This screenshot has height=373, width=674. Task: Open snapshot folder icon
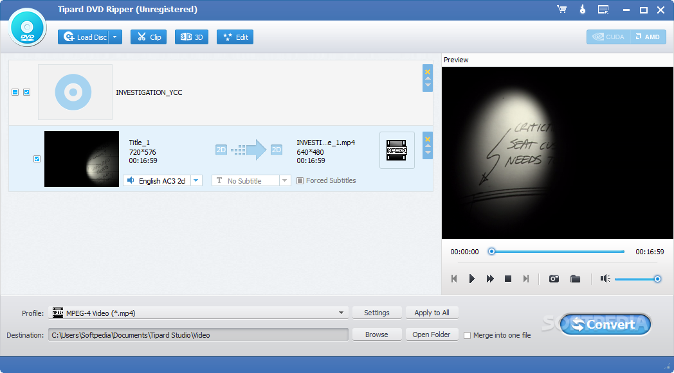575,279
